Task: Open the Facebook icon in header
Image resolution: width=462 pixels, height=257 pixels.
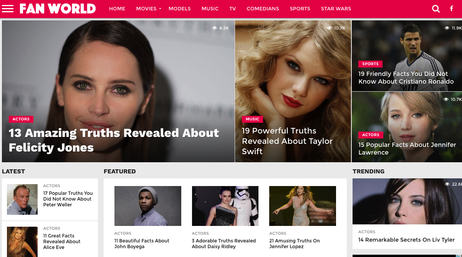Action: click(452, 8)
